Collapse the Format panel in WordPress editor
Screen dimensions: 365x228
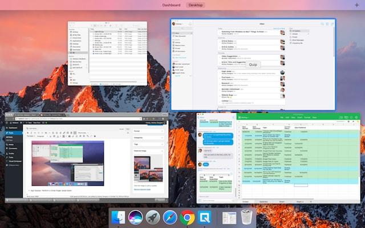[x=162, y=131]
